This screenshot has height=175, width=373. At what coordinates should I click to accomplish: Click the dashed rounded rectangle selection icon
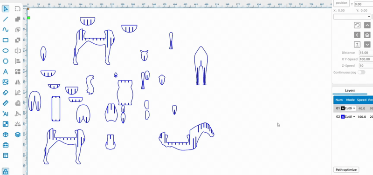(18, 9)
